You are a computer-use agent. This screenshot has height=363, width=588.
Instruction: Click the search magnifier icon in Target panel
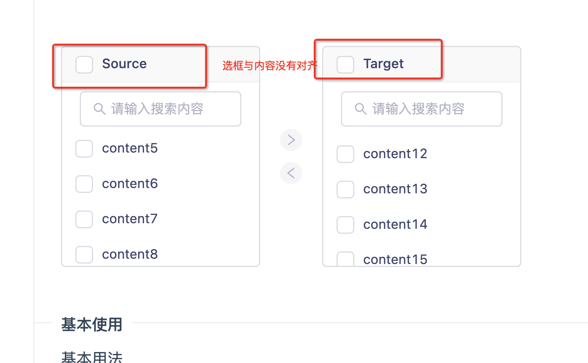[x=360, y=109]
